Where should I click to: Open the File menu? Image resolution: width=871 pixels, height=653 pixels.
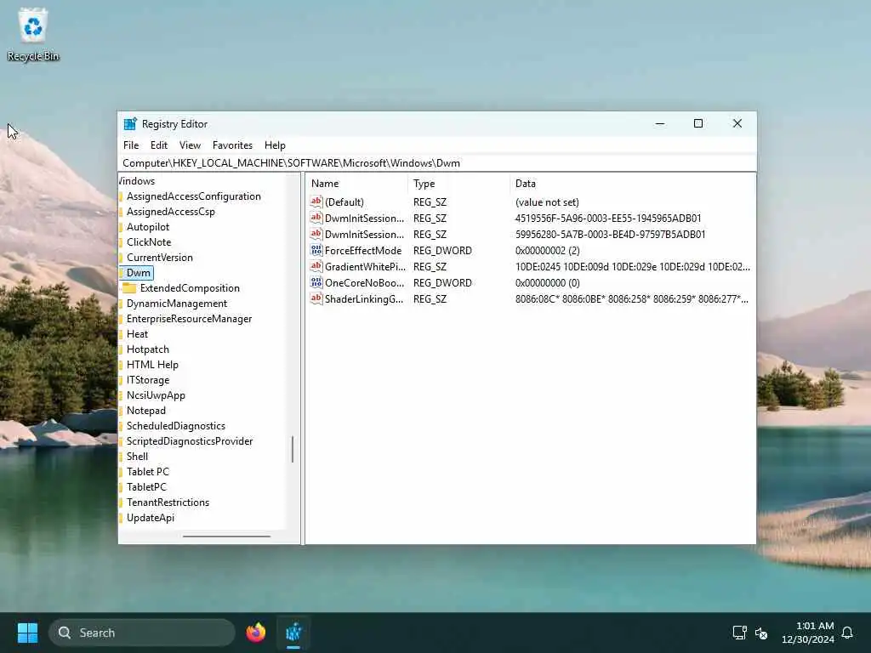(x=131, y=145)
